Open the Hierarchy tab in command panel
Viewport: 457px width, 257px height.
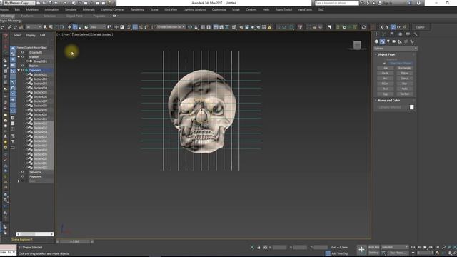[392, 34]
